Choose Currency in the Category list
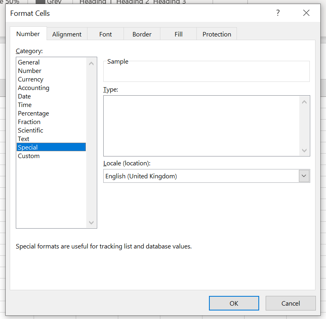This screenshot has height=319, width=326. tap(30, 79)
